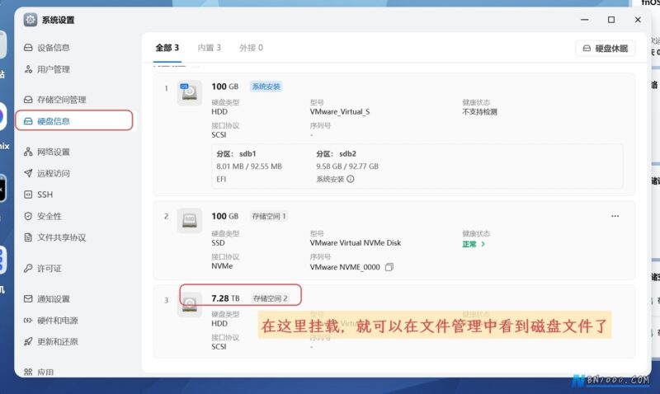Click the 通知设置 envelope icon
This screenshot has width=660, height=394.
point(28,299)
